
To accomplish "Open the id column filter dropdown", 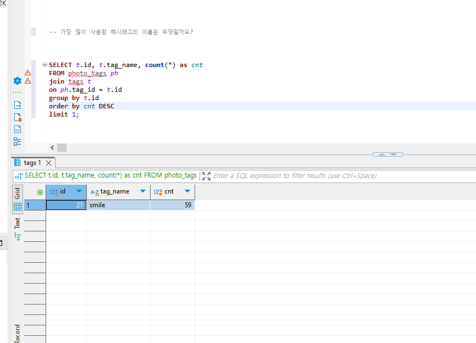I will [79, 191].
